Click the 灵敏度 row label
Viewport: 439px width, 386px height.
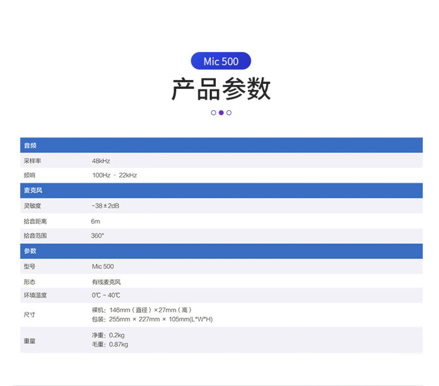coord(32,206)
